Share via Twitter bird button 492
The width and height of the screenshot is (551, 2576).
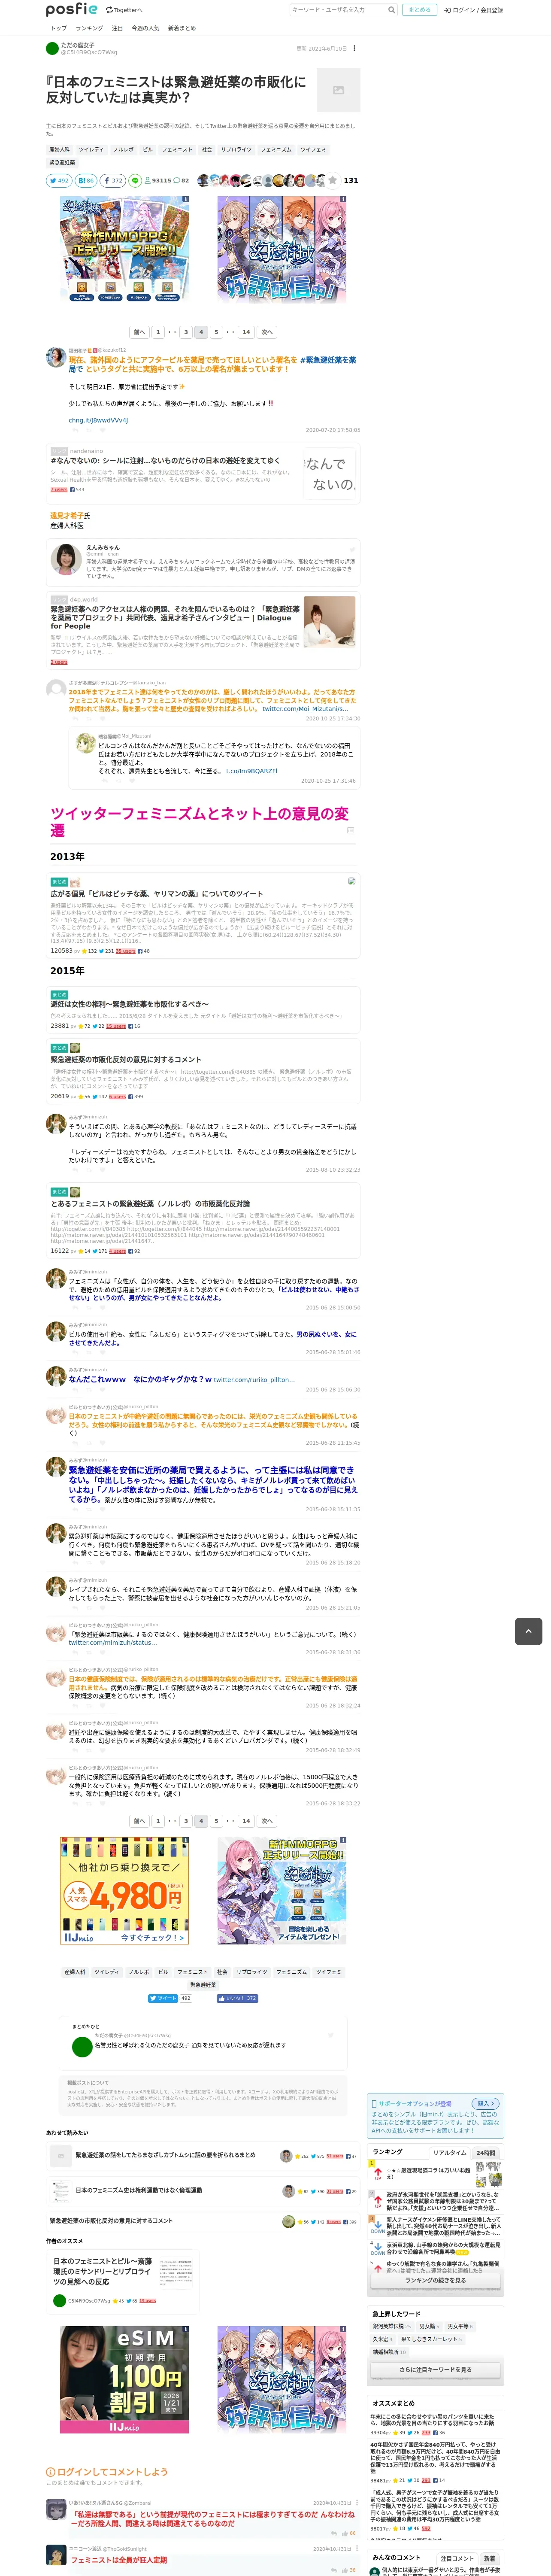tap(59, 181)
